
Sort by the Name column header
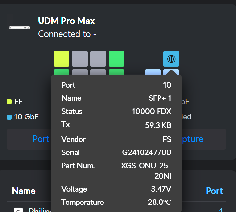click(x=24, y=191)
